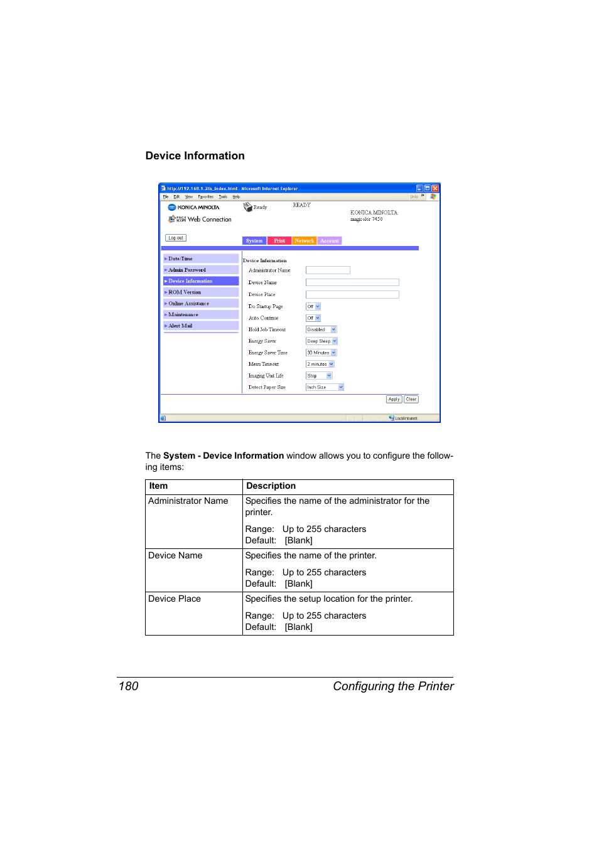Open the Detect Paper Size dropdown
This screenshot has height=847, width=599.
[x=325, y=387]
